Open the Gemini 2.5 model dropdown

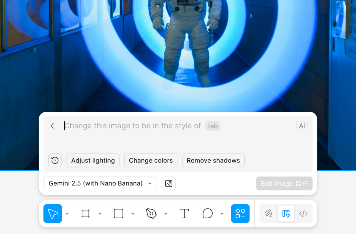point(100,183)
